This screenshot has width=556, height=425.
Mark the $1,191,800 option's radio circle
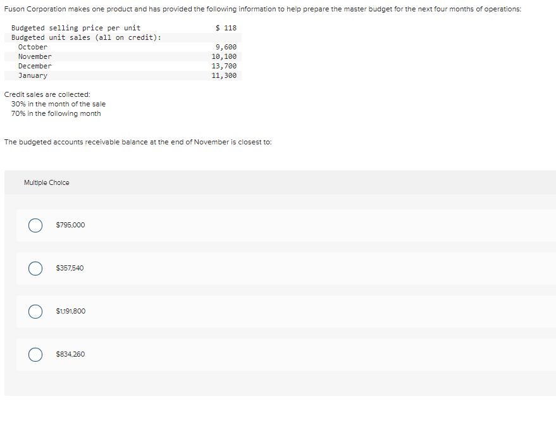pyautogui.click(x=35, y=312)
